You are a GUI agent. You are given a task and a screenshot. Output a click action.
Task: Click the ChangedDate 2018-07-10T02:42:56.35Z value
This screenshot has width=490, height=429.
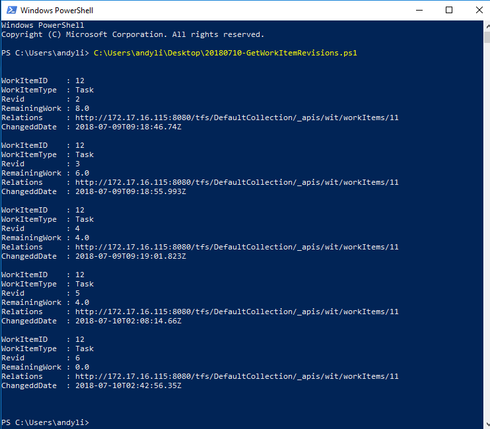coord(128,385)
